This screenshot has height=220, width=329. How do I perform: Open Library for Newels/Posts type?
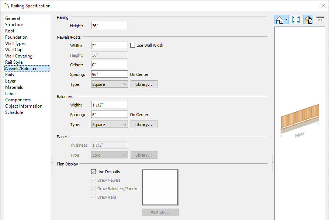pyautogui.click(x=144, y=84)
